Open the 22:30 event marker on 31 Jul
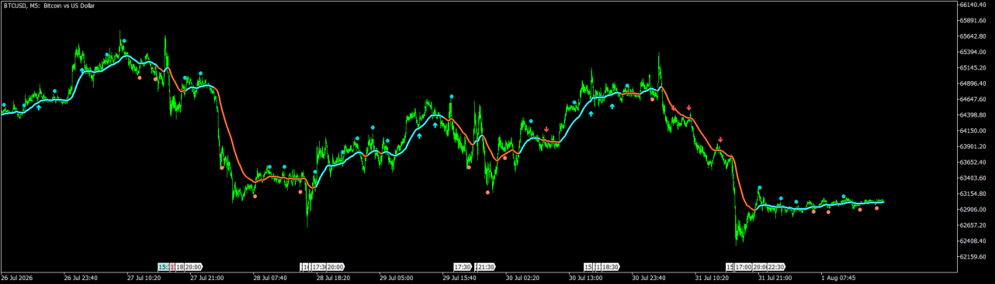995x284 pixels. [776, 267]
